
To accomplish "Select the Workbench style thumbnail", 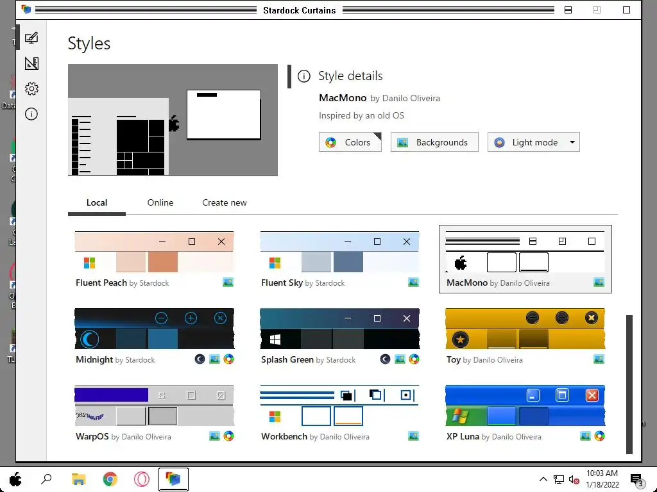I will tap(339, 406).
